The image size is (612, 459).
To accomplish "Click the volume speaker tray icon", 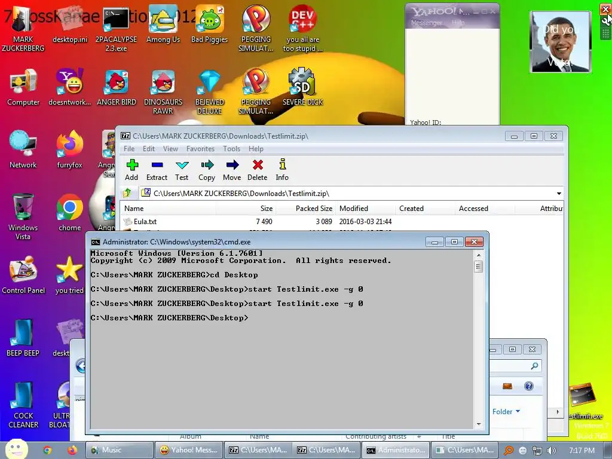I will 552,451.
